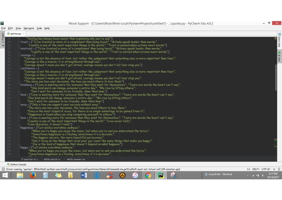Toggle the read-only lock icon

pos(274,169)
